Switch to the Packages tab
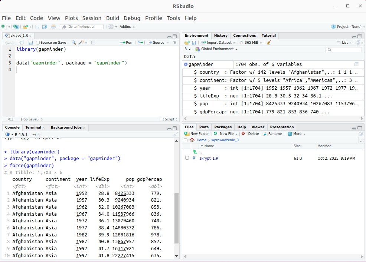Screen dimensions: 366x262 (x=223, y=127)
